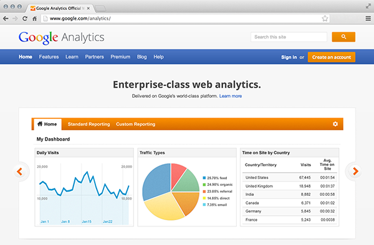
Task: Open the Learn navigation item
Action: click(72, 57)
